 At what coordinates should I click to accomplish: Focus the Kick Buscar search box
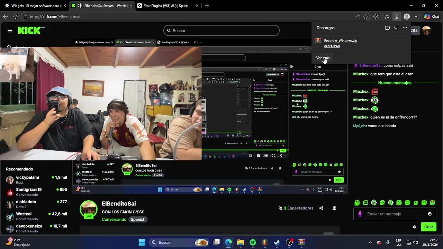(x=221, y=30)
